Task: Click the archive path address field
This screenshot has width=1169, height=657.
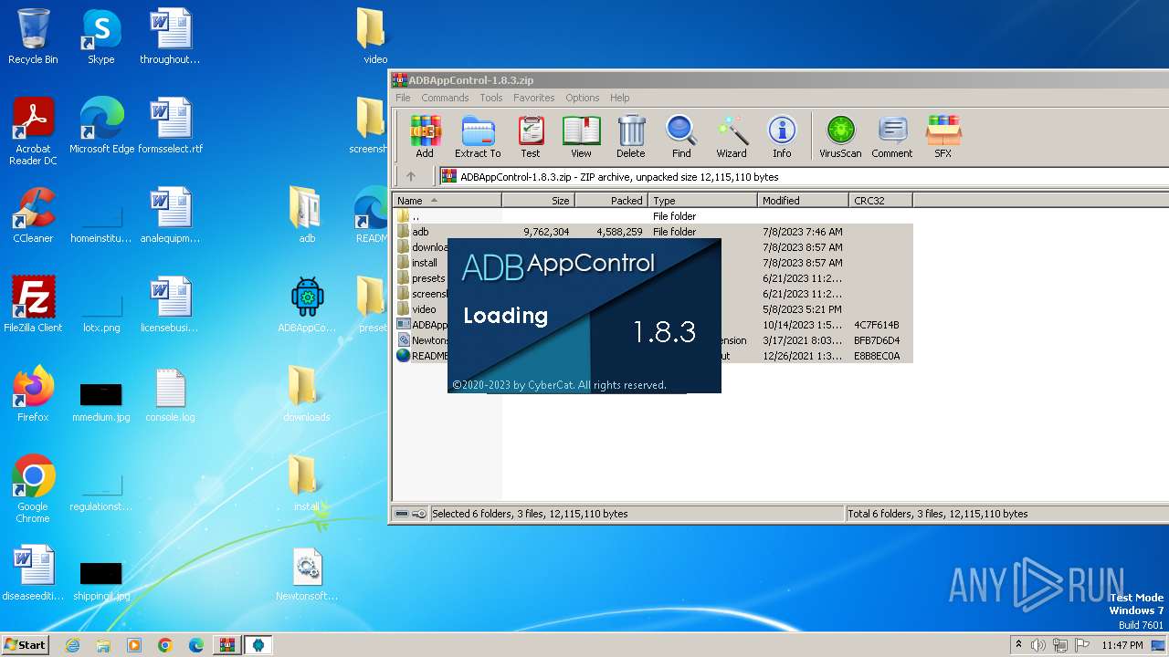Action: coord(804,176)
